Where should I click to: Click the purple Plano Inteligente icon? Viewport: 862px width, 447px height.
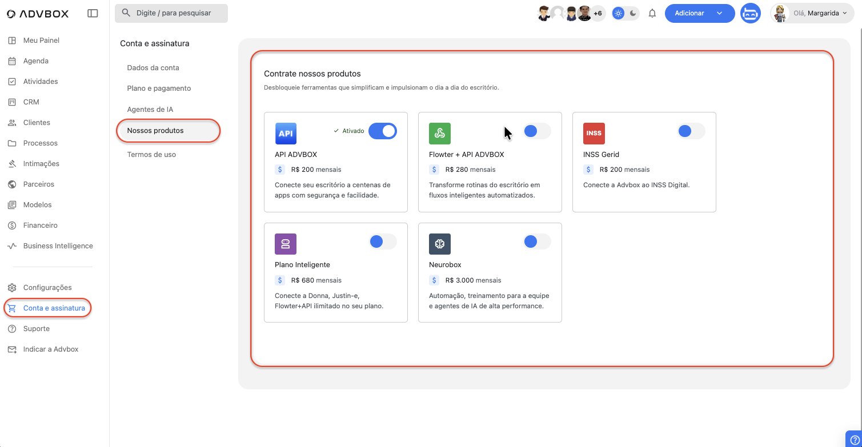(285, 244)
